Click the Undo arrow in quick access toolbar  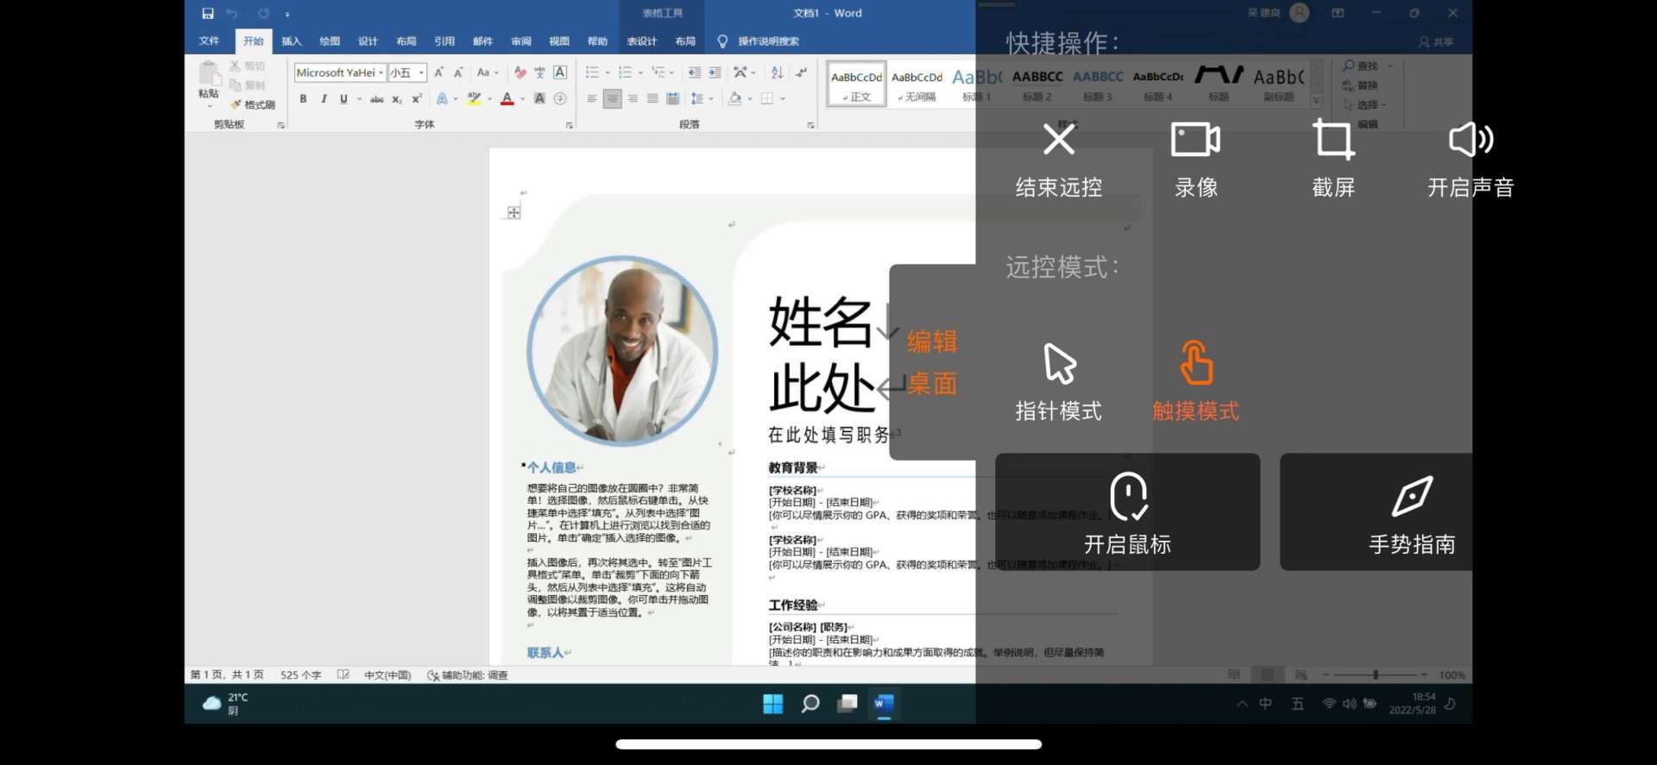point(231,13)
